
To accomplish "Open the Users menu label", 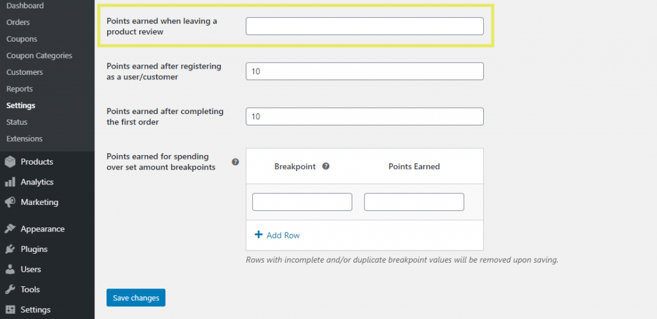I will (31, 269).
